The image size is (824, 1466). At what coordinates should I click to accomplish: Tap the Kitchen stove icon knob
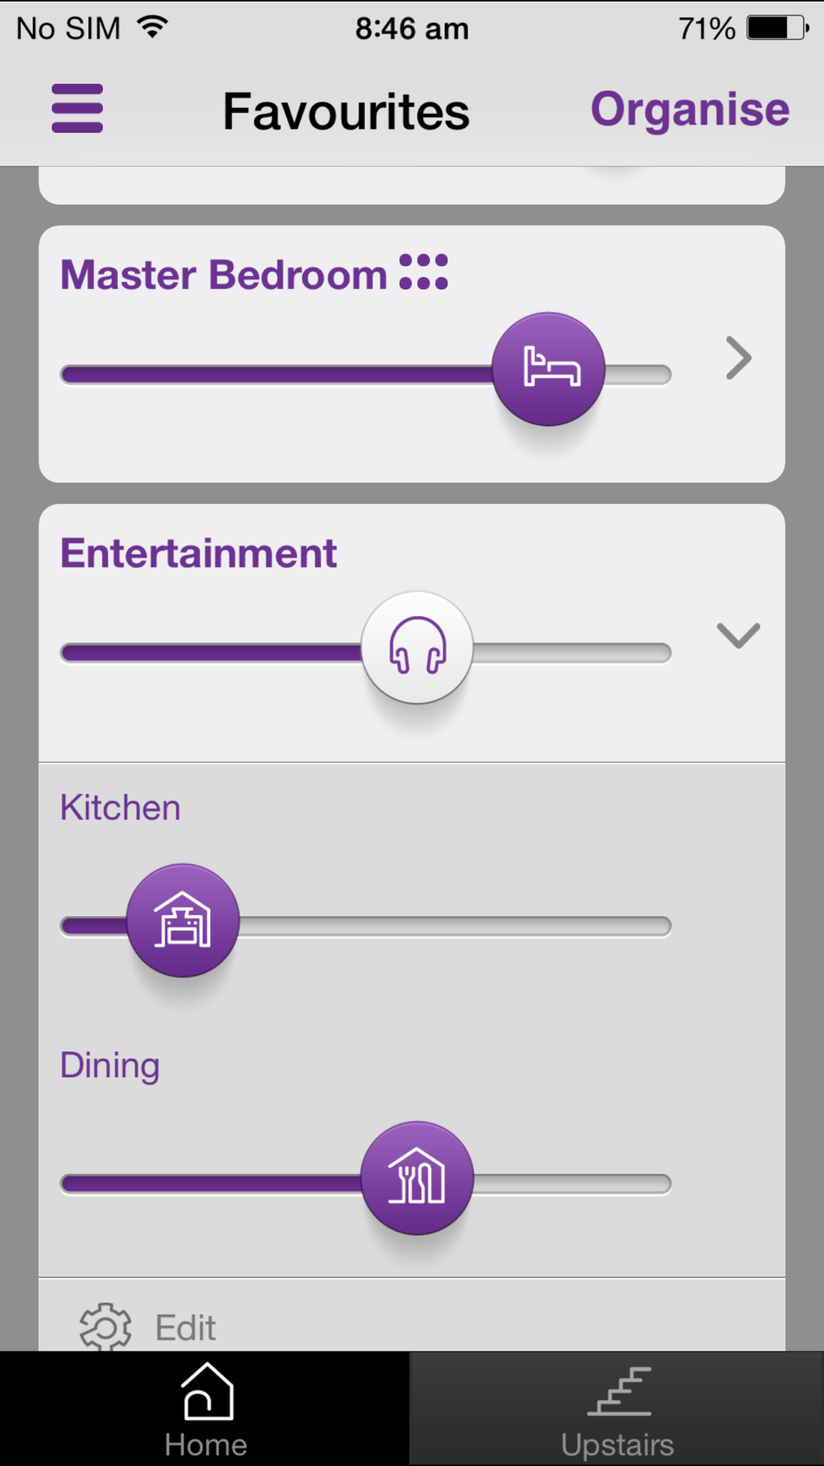[x=183, y=920]
